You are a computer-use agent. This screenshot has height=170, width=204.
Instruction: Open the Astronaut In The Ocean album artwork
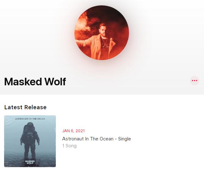[30, 141]
